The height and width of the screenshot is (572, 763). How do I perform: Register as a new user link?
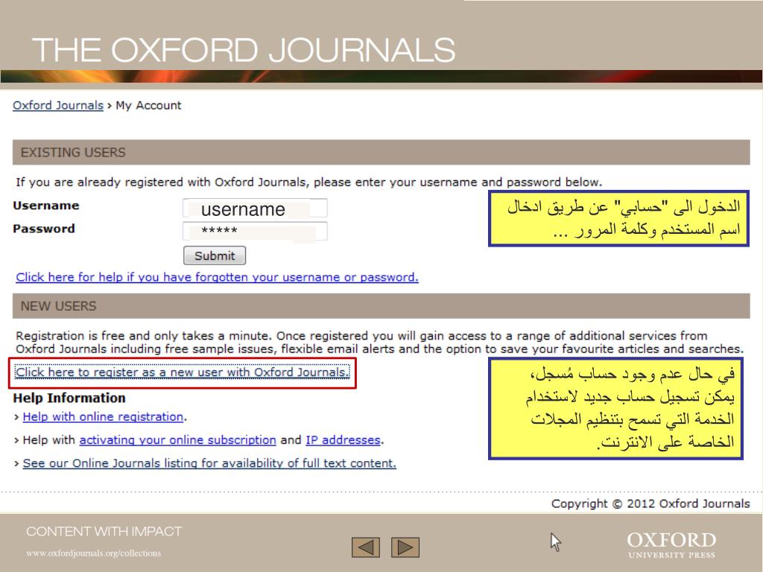[x=183, y=372]
